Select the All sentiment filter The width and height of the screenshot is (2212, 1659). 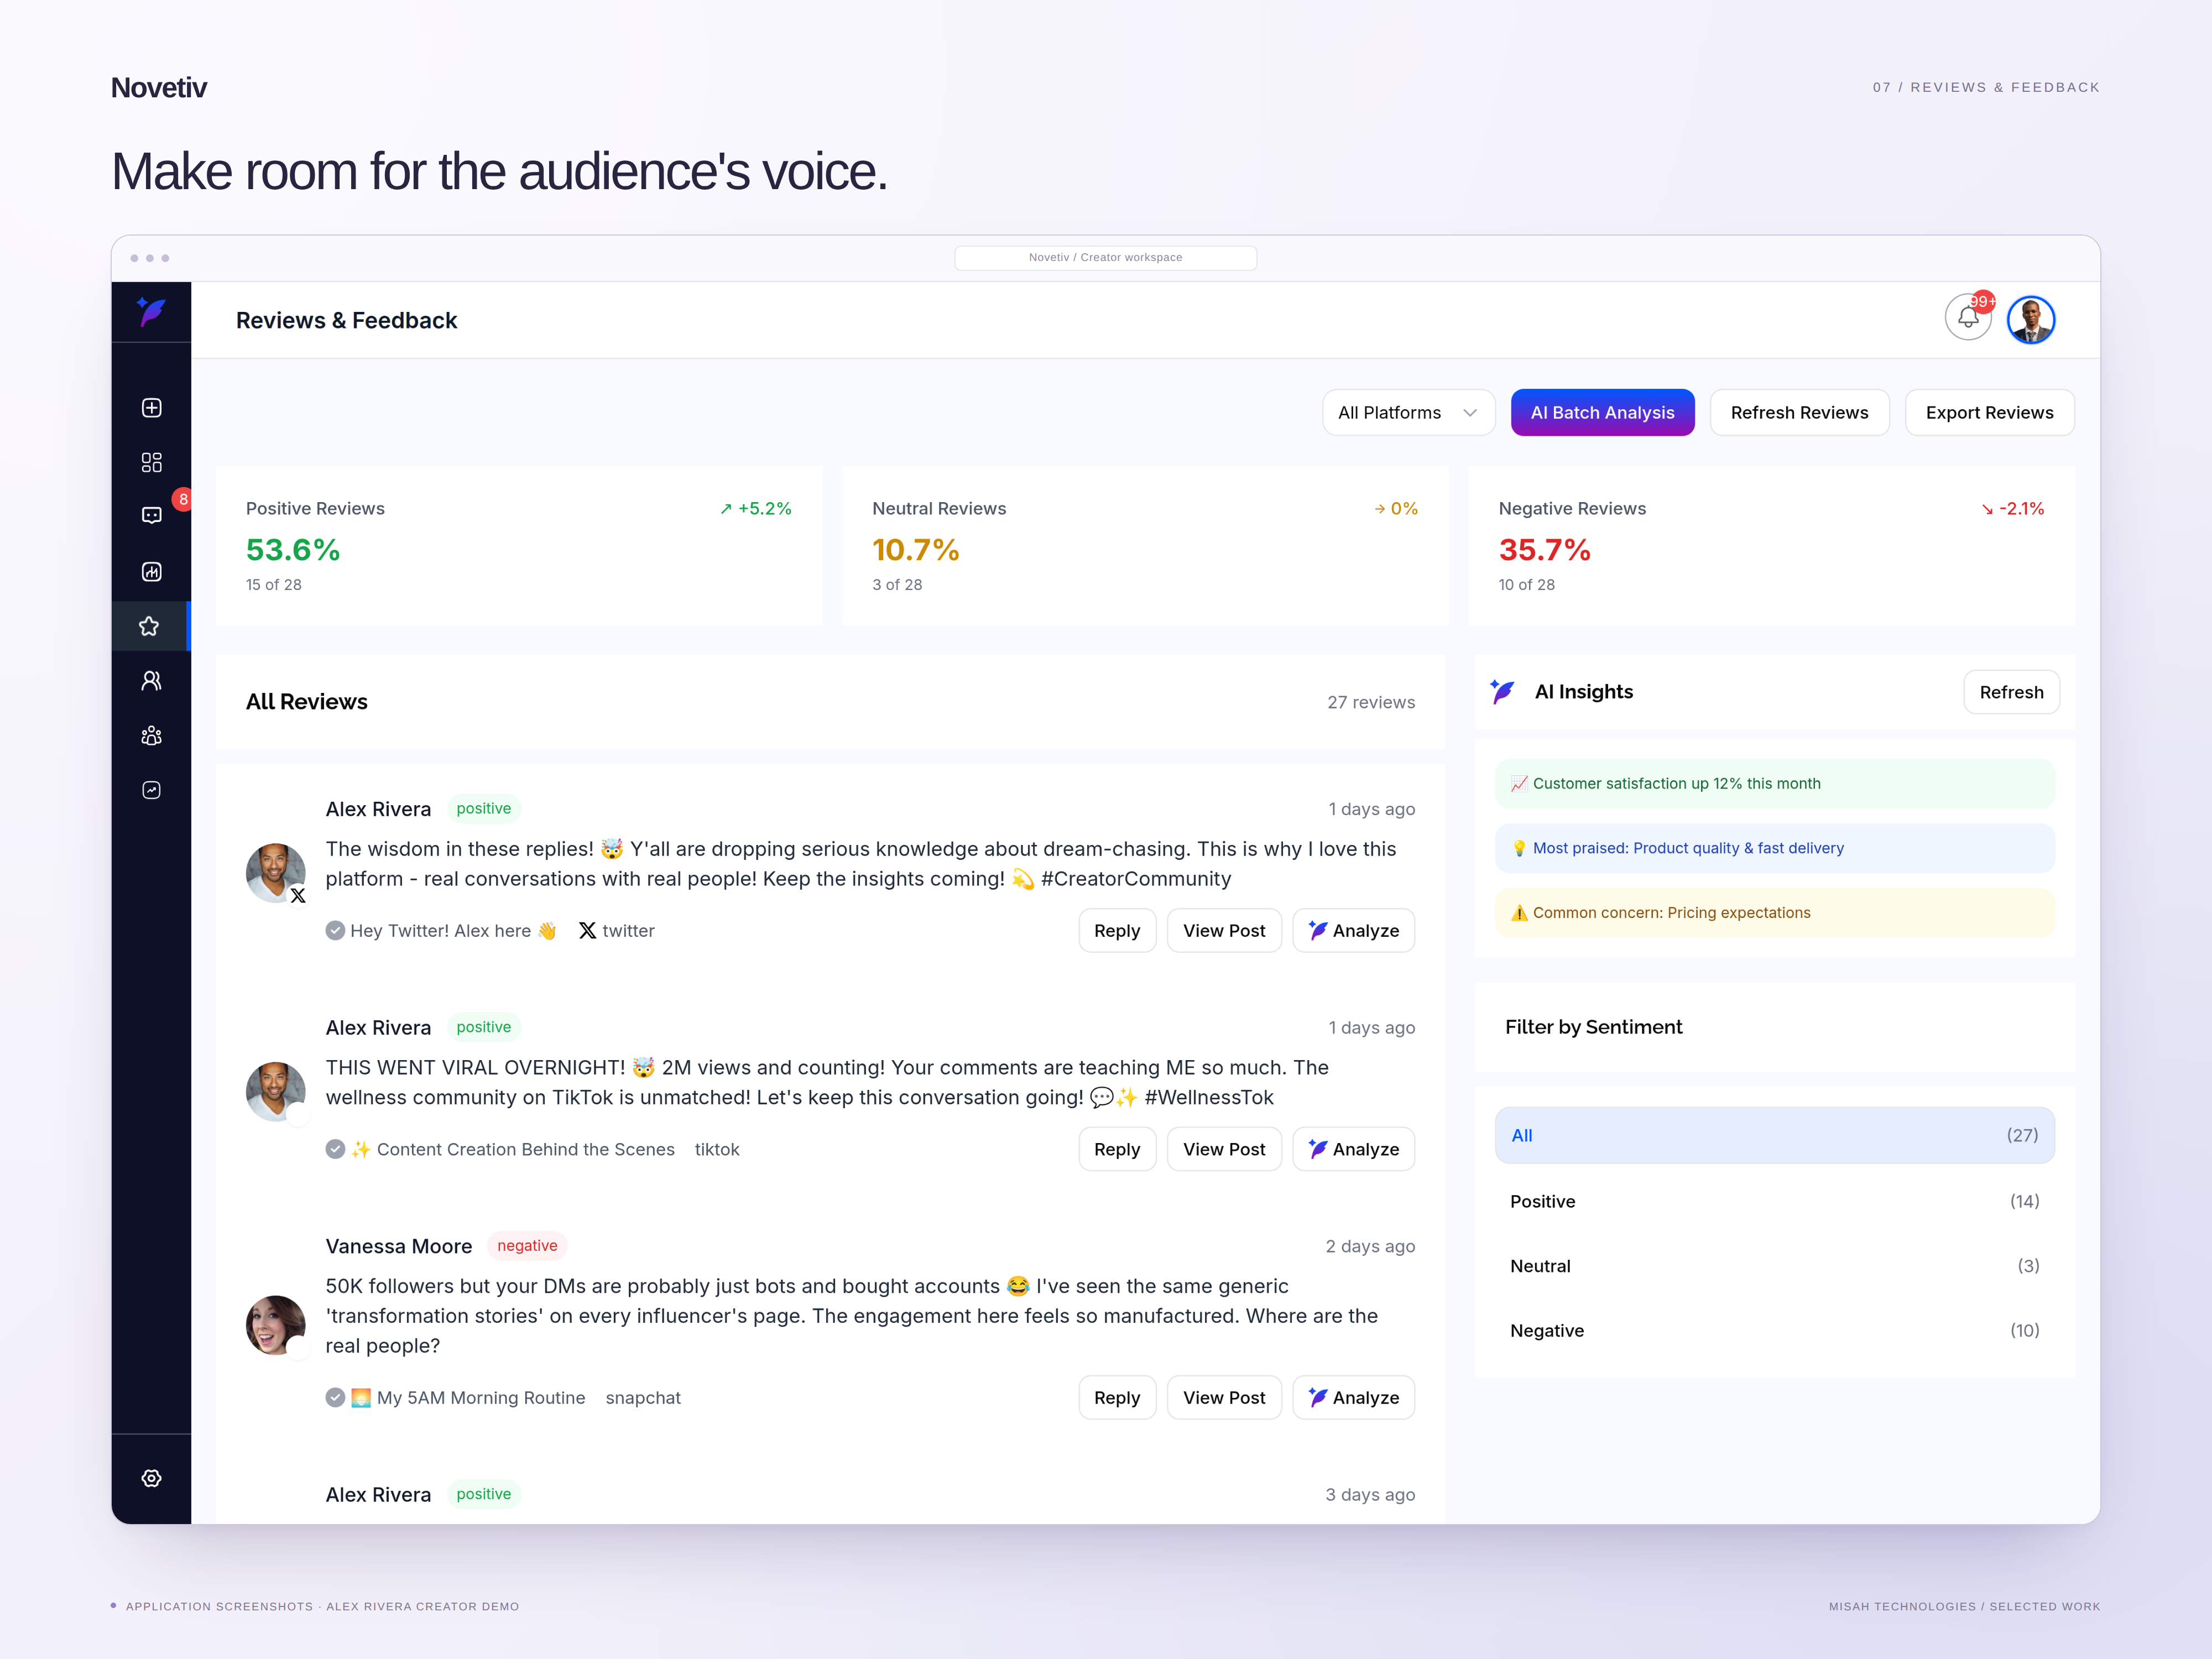[1774, 1135]
